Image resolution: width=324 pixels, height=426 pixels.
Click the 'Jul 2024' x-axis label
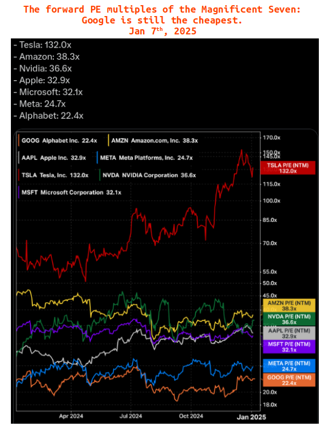point(131,416)
